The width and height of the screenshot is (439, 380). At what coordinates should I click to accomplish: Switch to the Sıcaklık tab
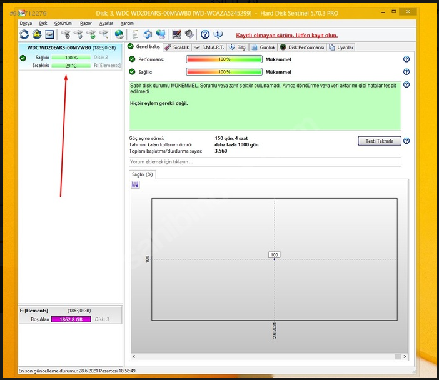pyautogui.click(x=177, y=47)
